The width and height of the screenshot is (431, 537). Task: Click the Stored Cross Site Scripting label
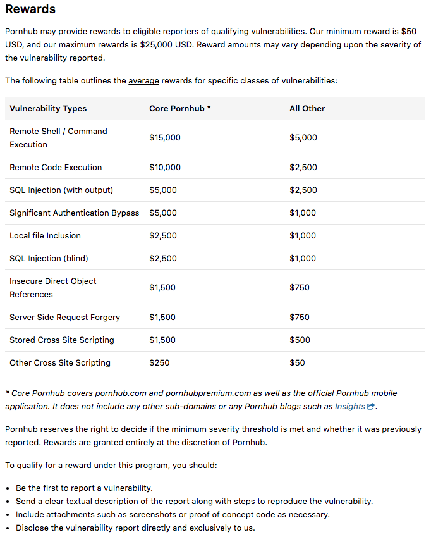(62, 340)
